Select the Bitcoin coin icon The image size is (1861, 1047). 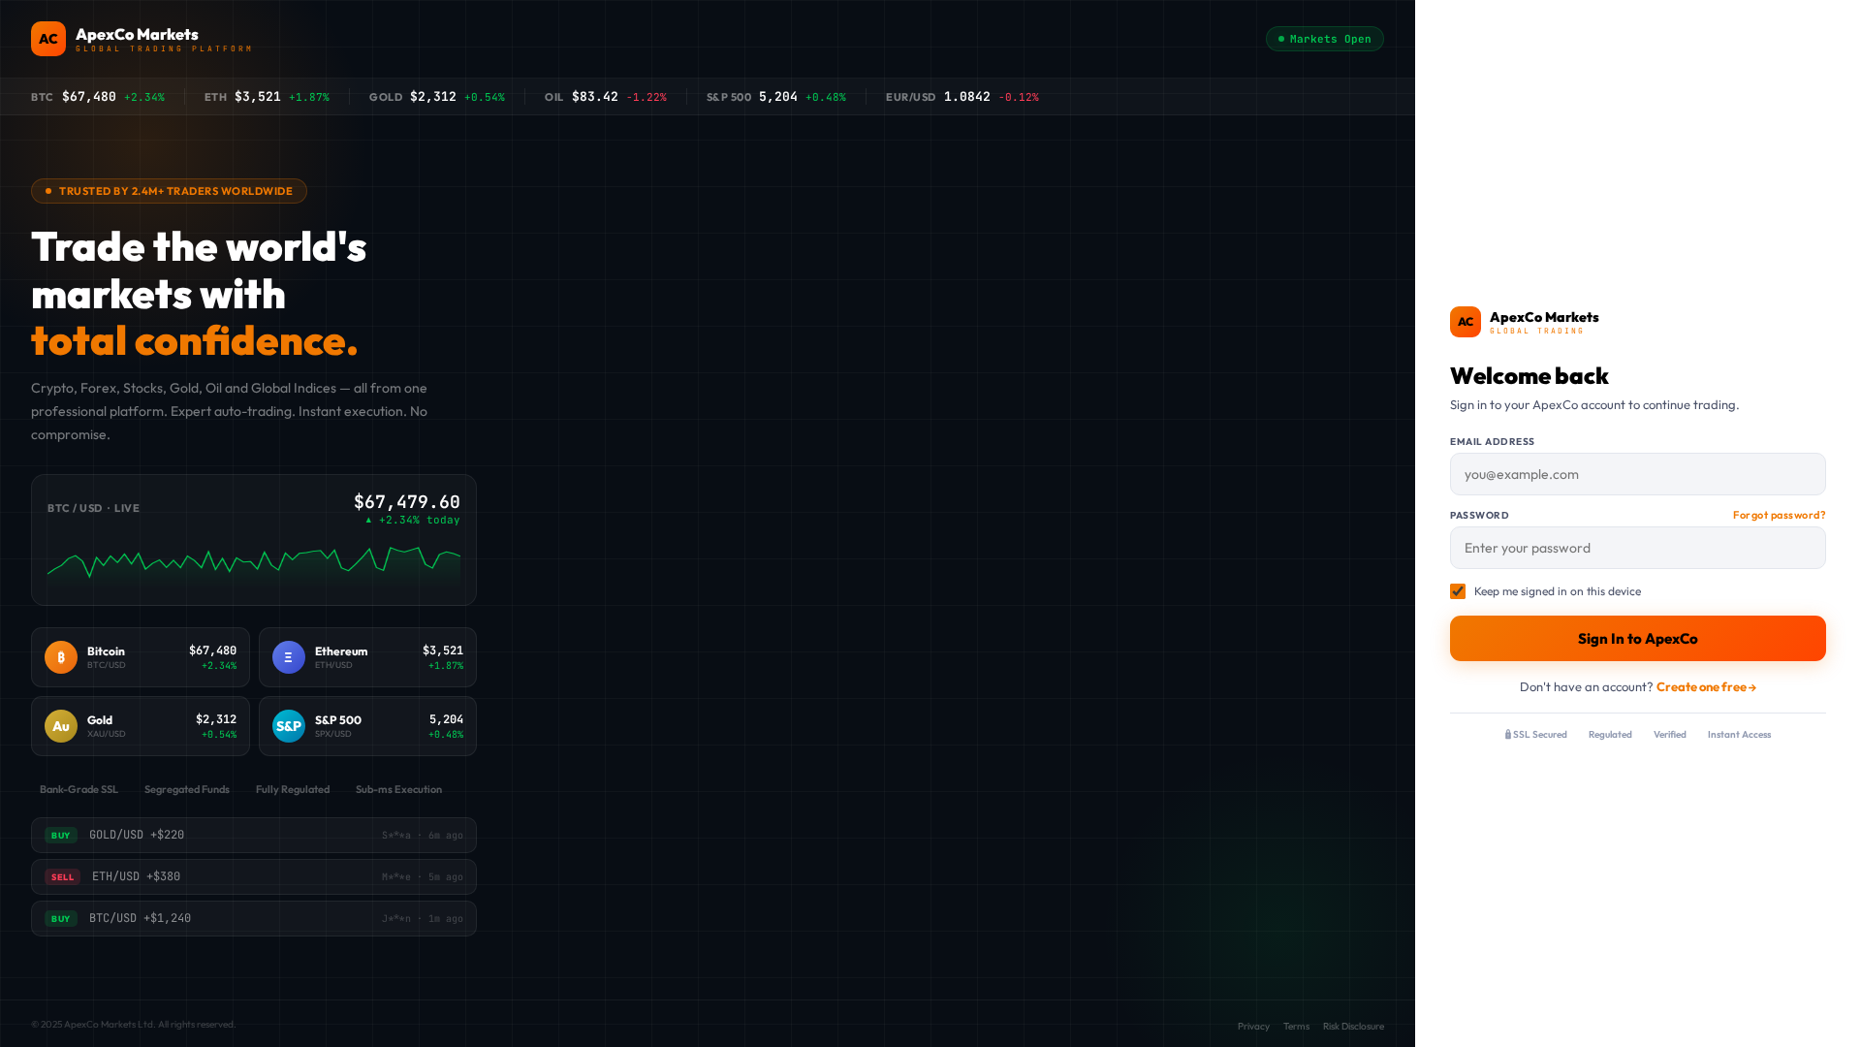coord(60,657)
